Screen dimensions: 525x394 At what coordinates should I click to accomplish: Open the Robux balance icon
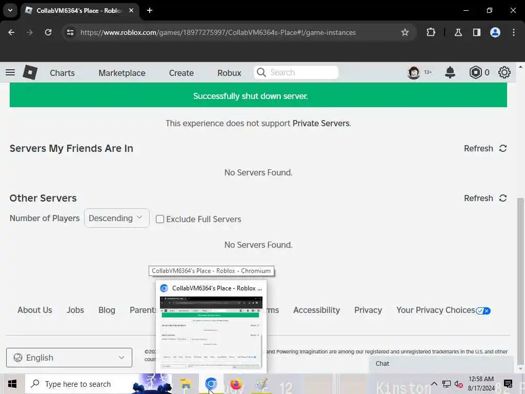[475, 72]
